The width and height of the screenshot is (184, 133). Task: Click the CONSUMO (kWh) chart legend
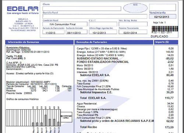click(x=66, y=117)
